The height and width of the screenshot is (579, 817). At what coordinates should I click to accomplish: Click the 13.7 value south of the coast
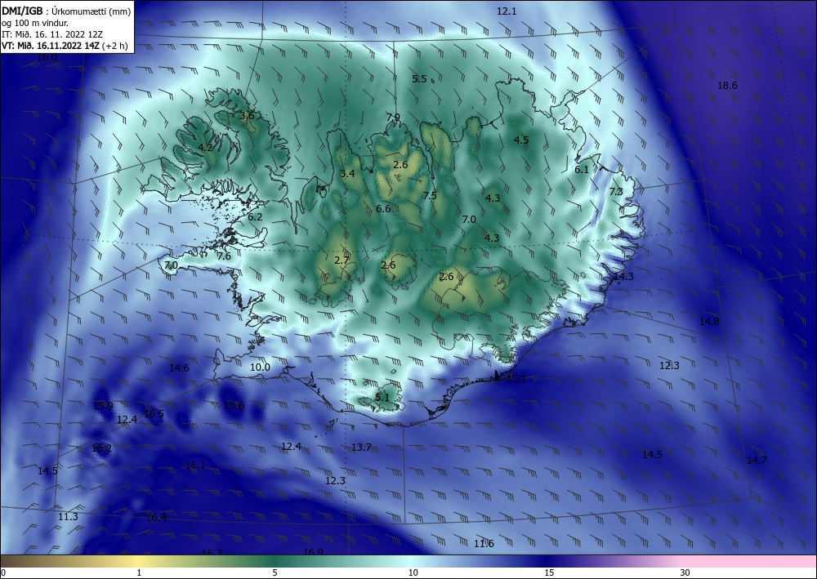click(x=361, y=448)
